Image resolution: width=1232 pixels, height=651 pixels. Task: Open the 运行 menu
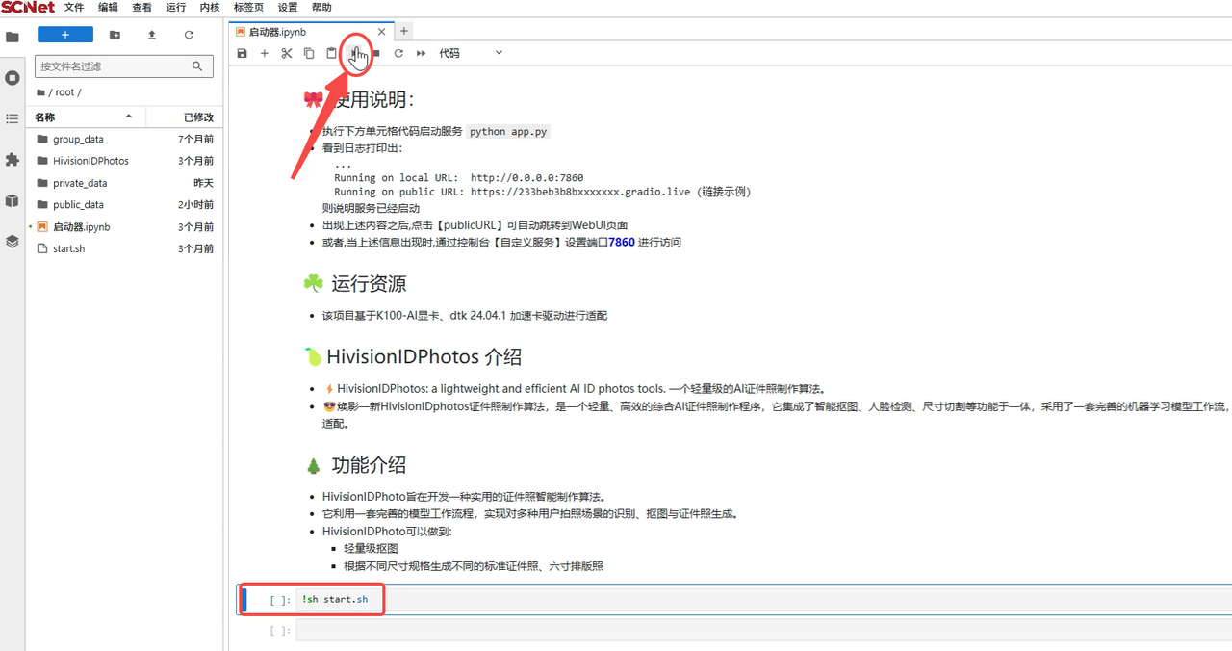pyautogui.click(x=176, y=8)
